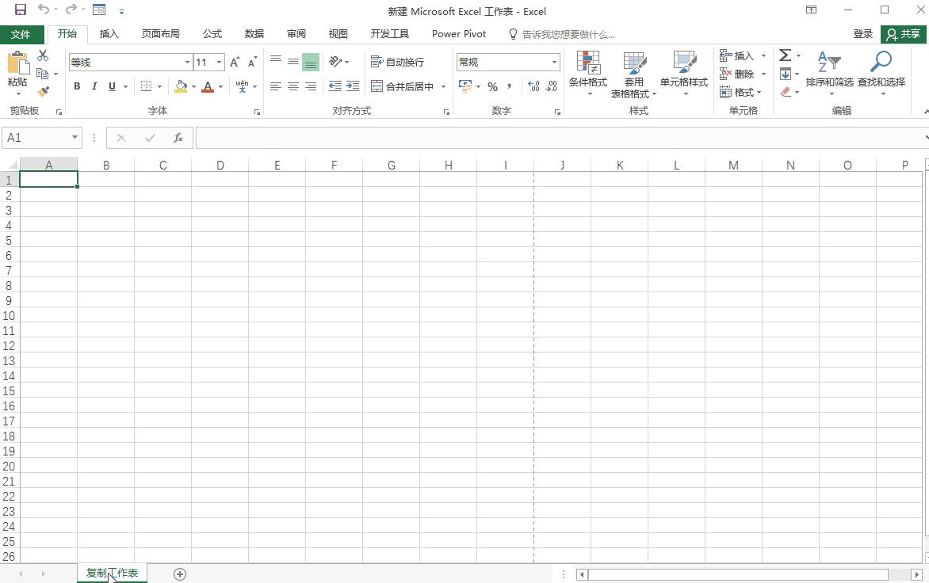Open 条件格式 conditional formatting
This screenshot has height=583, width=929.
tap(588, 74)
